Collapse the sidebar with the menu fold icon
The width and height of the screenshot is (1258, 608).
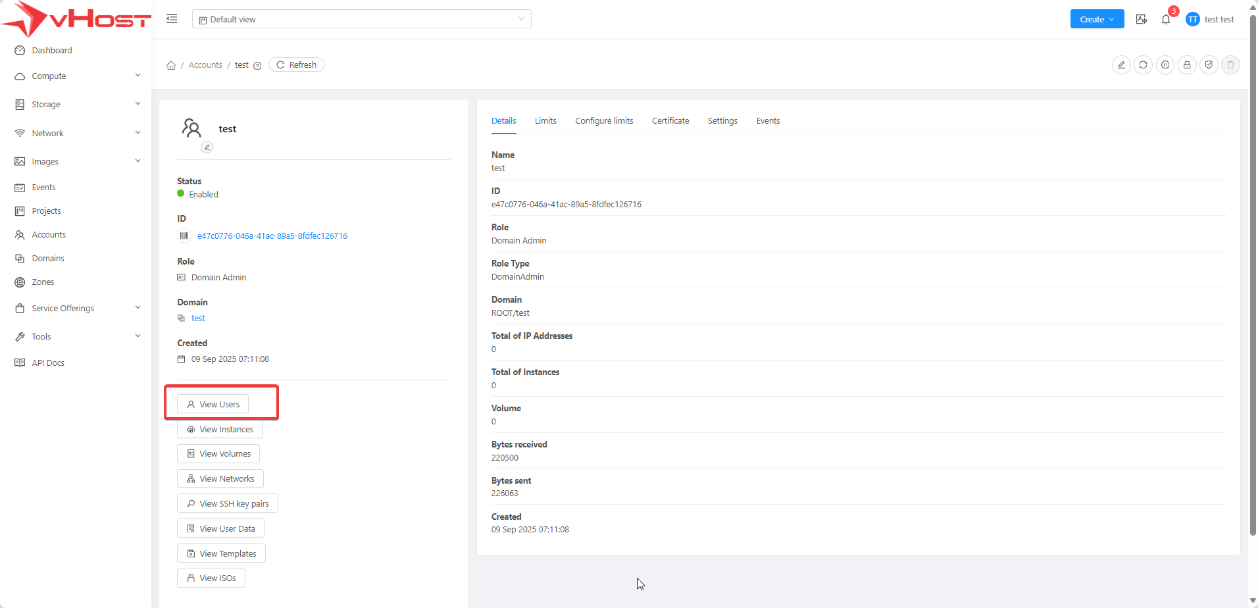[172, 19]
